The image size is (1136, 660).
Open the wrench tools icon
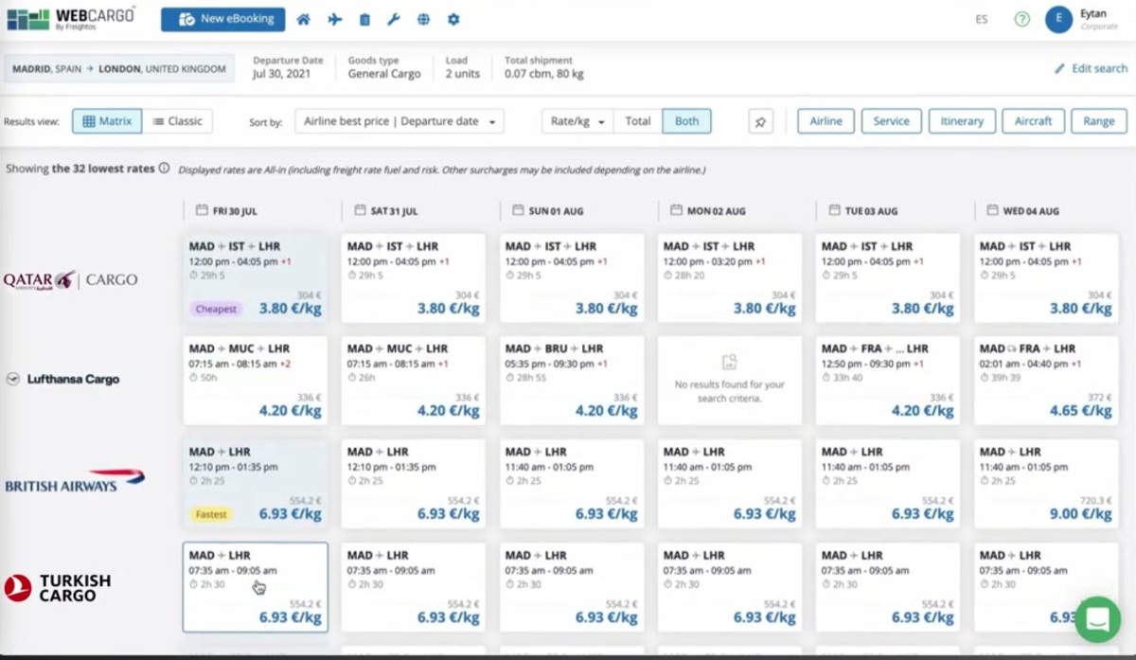(x=395, y=19)
